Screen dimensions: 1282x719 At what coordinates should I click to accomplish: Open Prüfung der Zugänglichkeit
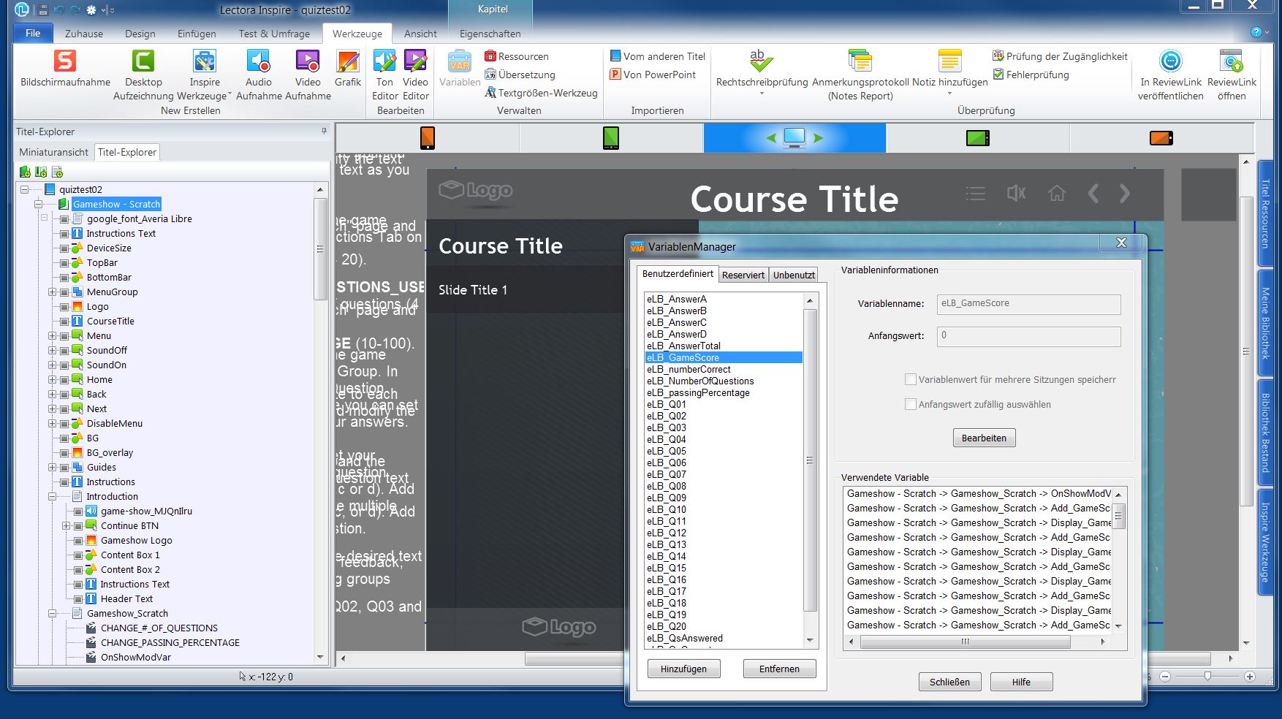(1060, 56)
